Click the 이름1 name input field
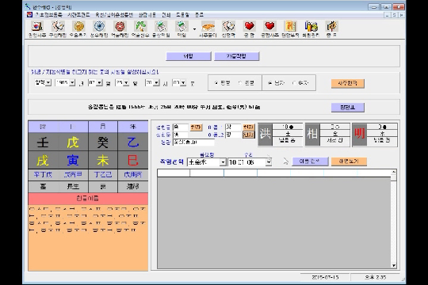The height and width of the screenshot is (285, 428). (233, 127)
